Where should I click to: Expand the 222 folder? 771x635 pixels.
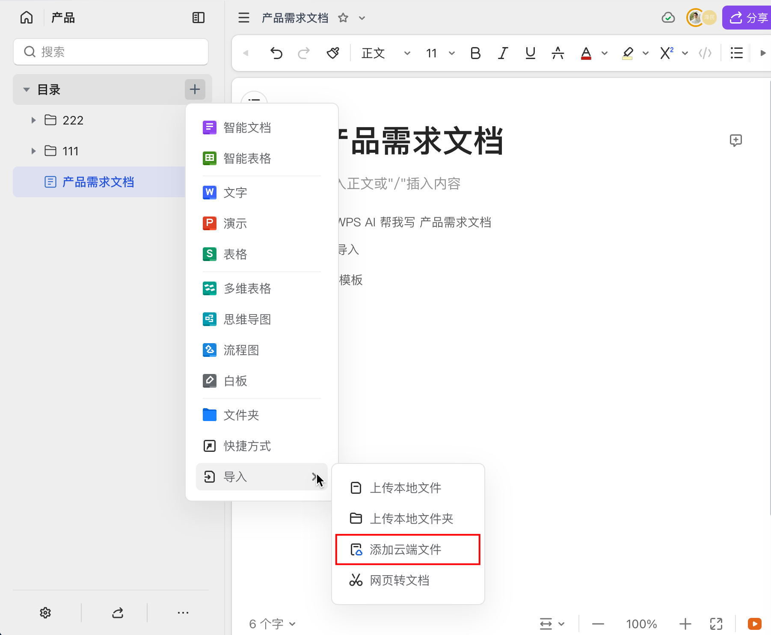33,120
